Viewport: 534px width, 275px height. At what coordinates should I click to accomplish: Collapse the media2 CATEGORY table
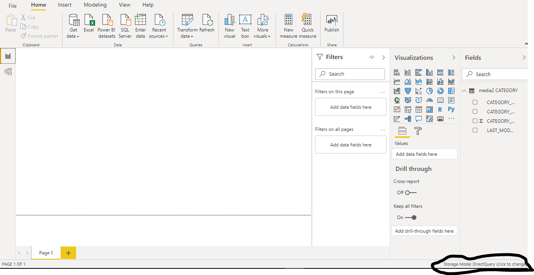pyautogui.click(x=464, y=91)
